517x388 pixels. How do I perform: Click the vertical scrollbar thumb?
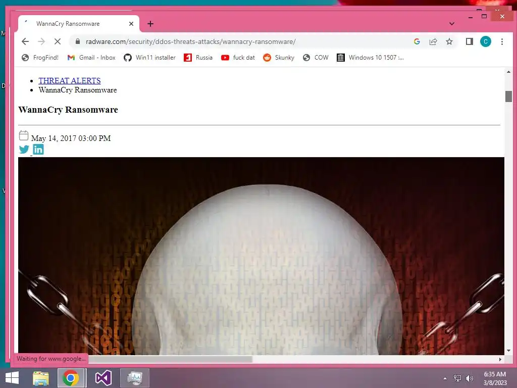coord(508,96)
